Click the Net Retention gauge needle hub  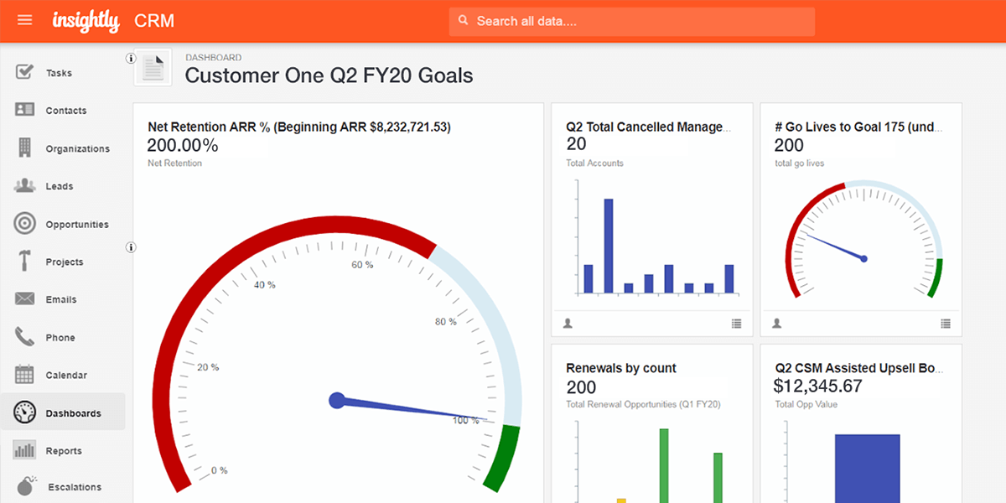[x=337, y=401]
